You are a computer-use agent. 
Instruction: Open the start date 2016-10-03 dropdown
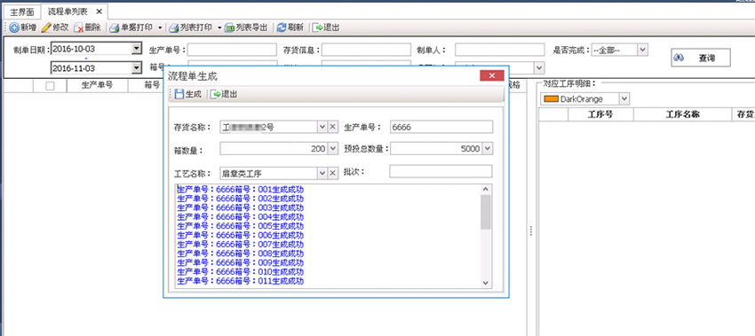click(x=136, y=49)
